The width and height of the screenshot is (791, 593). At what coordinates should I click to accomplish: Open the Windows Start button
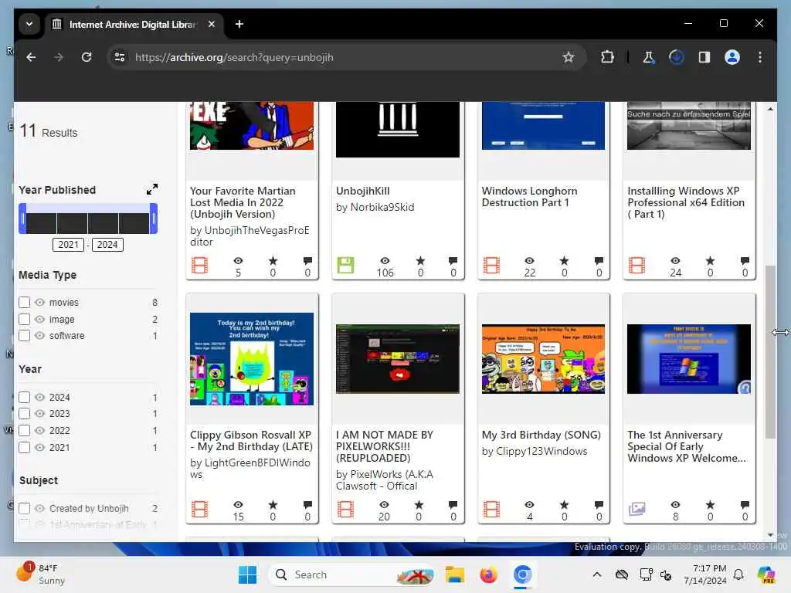(x=247, y=574)
